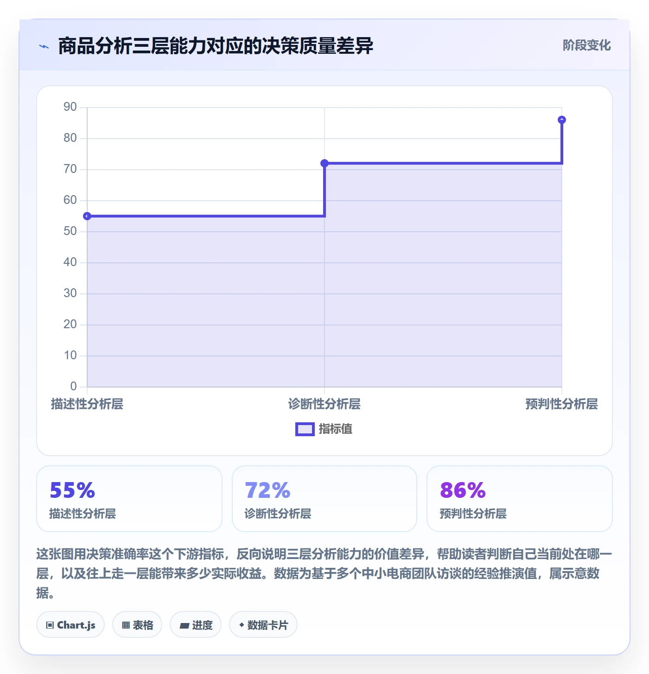The width and height of the screenshot is (649, 674).
Task: Click the x-axis label 诊断性分析层
Action: pyautogui.click(x=324, y=404)
